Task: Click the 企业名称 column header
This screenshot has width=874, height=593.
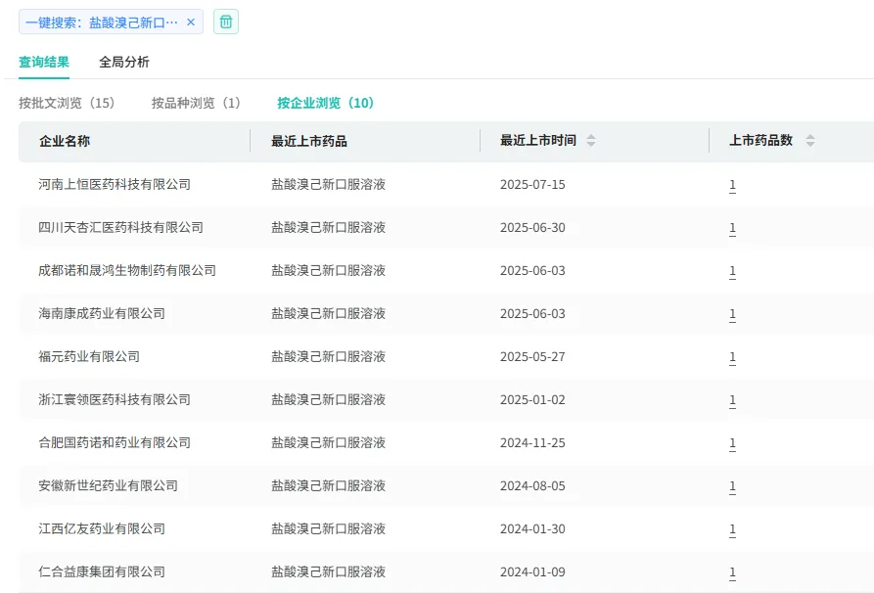Action: coord(65,141)
